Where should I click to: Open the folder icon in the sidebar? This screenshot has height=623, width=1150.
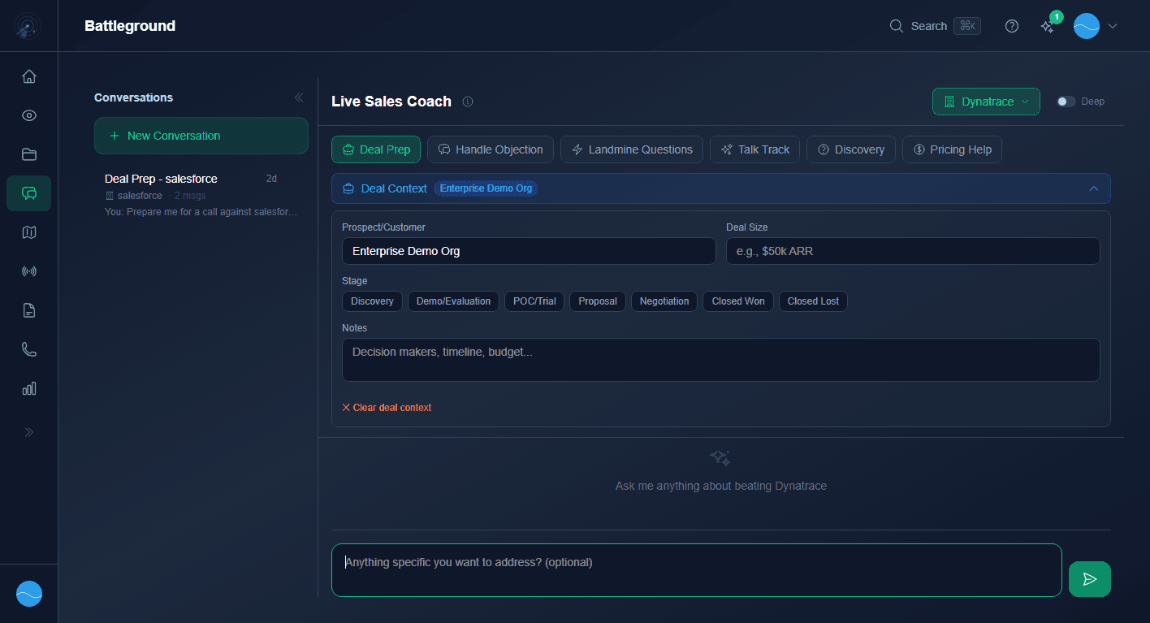[x=28, y=154]
